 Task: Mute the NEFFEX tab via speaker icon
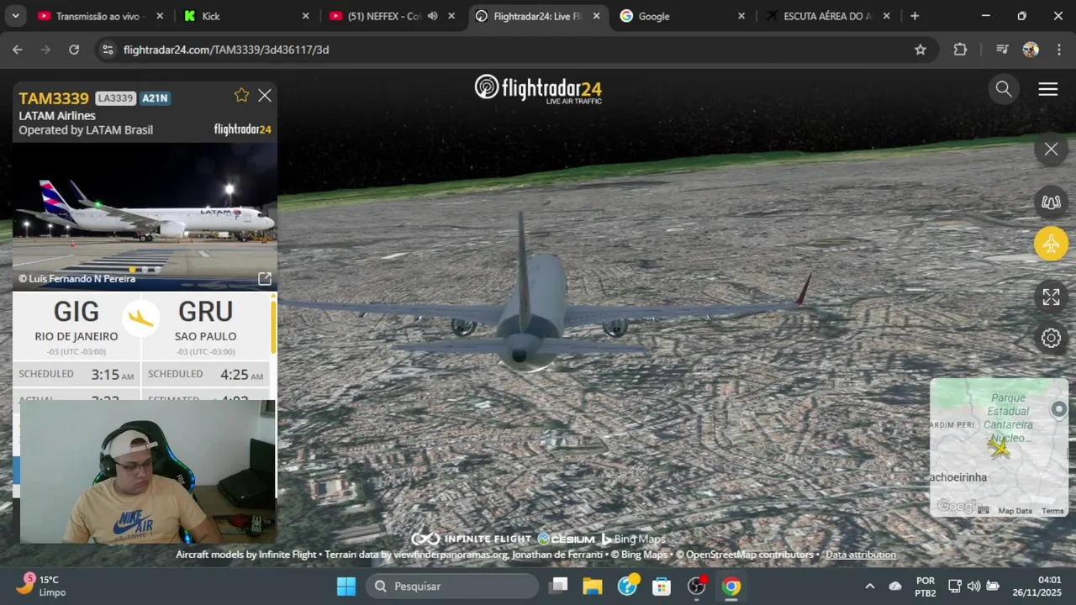[432, 16]
